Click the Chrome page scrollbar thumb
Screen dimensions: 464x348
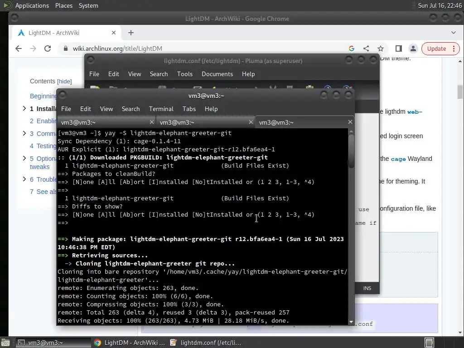point(460,92)
